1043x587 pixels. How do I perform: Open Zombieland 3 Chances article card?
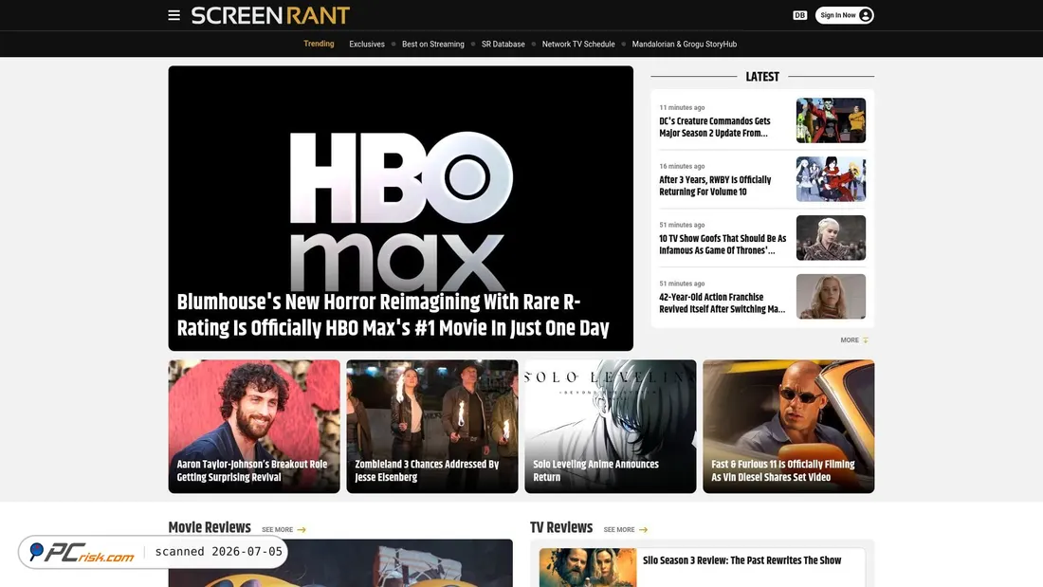(432, 427)
